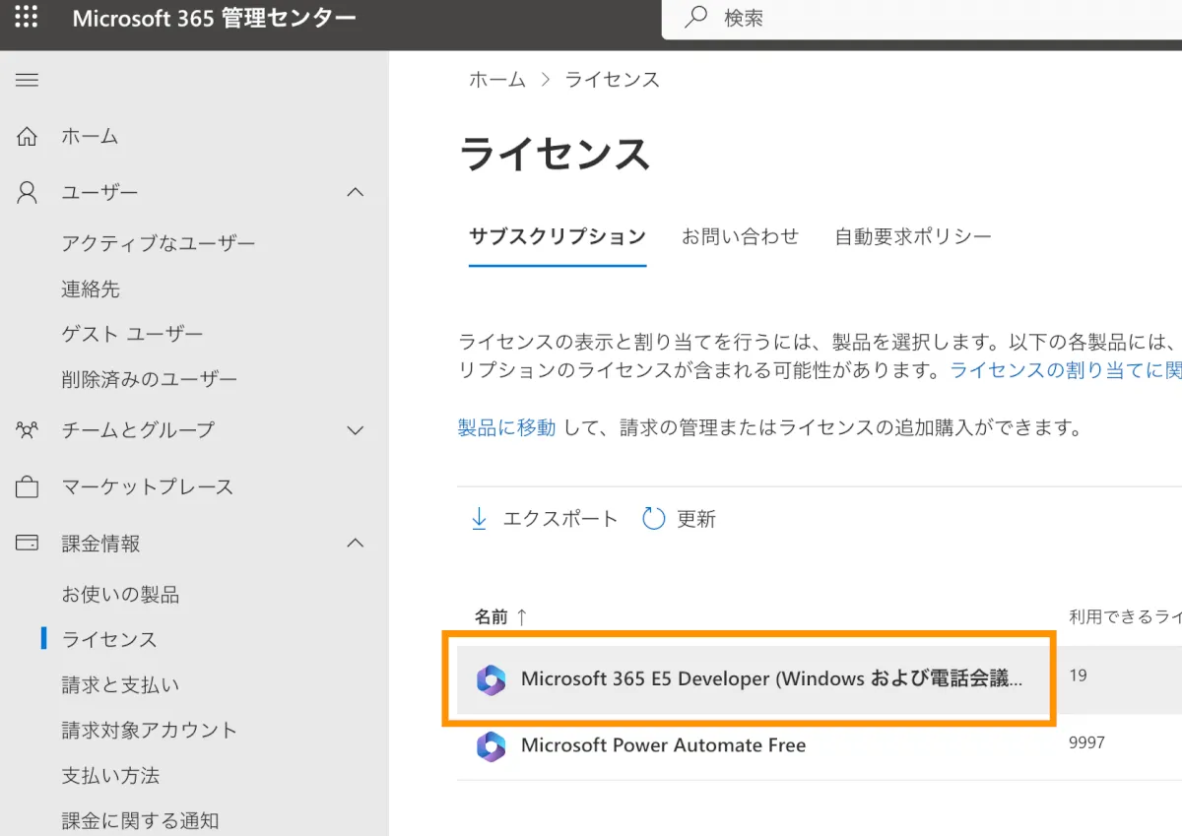Click the Users person icon in sidebar
The width and height of the screenshot is (1182, 836).
pyautogui.click(x=28, y=193)
